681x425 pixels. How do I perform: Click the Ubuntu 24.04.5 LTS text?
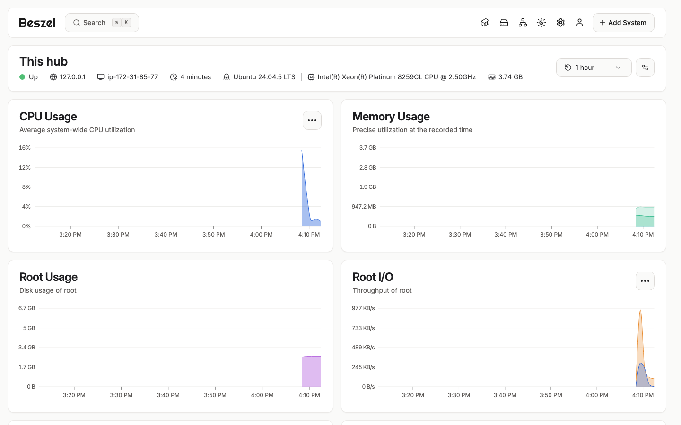click(264, 77)
